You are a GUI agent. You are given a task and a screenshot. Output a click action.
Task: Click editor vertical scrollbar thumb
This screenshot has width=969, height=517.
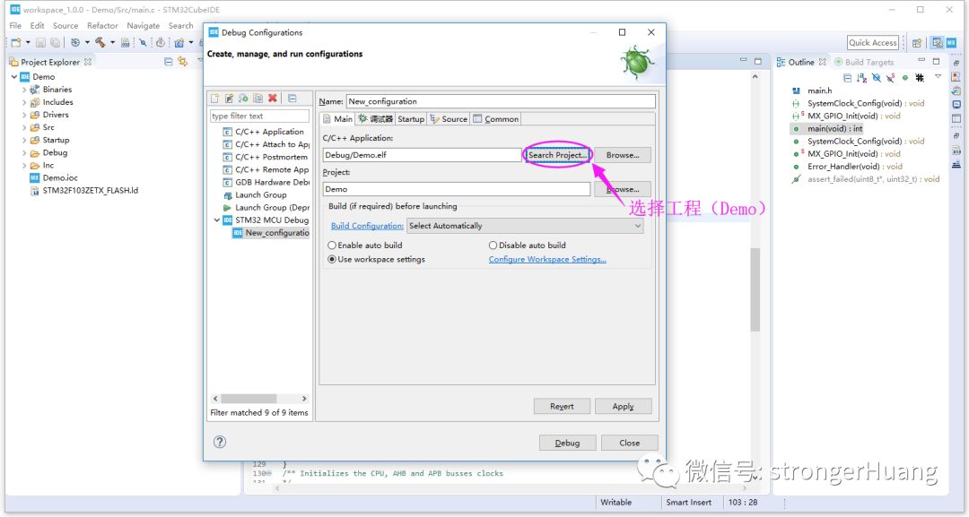pyautogui.click(x=755, y=290)
